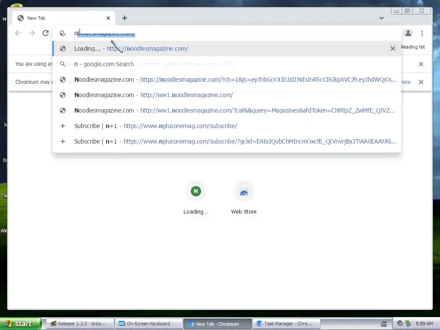The height and width of the screenshot is (330, 440).
Task: Click in the address bar text
Action: [x=104, y=33]
